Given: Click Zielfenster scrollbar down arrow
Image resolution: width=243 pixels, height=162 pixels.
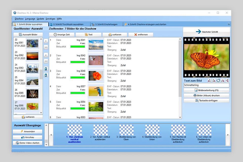Looking at the screenshot, I should pyautogui.click(x=180, y=117).
